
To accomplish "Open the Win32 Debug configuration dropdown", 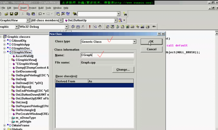I will tap(67, 27).
